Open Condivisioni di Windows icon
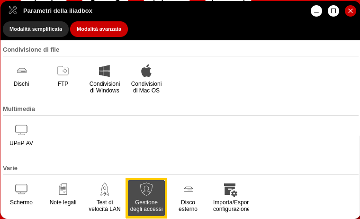This screenshot has height=219, width=360. click(x=105, y=71)
